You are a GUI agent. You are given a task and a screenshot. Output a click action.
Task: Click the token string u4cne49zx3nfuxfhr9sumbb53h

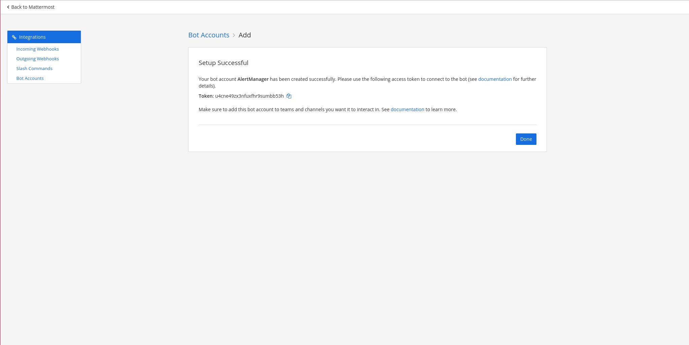(x=249, y=96)
